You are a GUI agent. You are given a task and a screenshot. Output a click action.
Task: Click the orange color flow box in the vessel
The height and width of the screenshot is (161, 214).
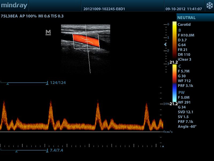(86, 41)
